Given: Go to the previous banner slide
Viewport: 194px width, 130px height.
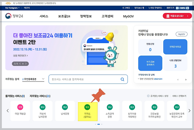Looking at the screenshot, I should click(x=20, y=64).
